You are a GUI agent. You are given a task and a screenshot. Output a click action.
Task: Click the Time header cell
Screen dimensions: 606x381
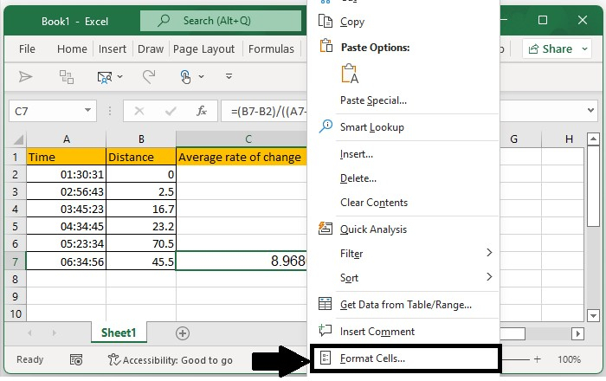click(x=66, y=157)
